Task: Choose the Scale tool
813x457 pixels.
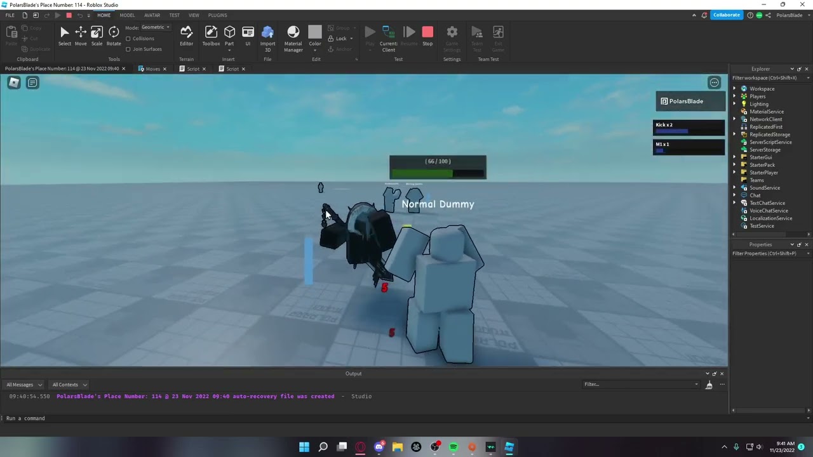Action: pos(97,36)
